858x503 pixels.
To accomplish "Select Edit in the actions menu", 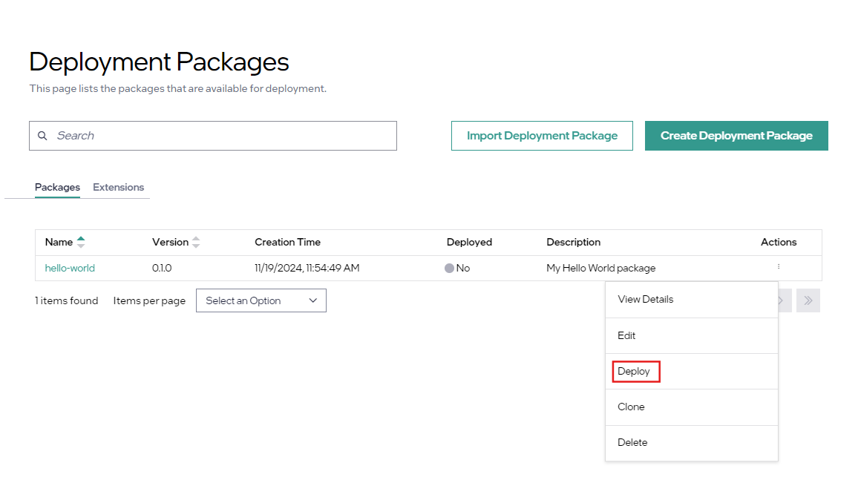I will [626, 335].
